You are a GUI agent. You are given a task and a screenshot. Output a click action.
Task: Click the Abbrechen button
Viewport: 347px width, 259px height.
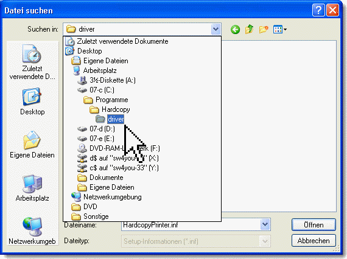pyautogui.click(x=314, y=240)
